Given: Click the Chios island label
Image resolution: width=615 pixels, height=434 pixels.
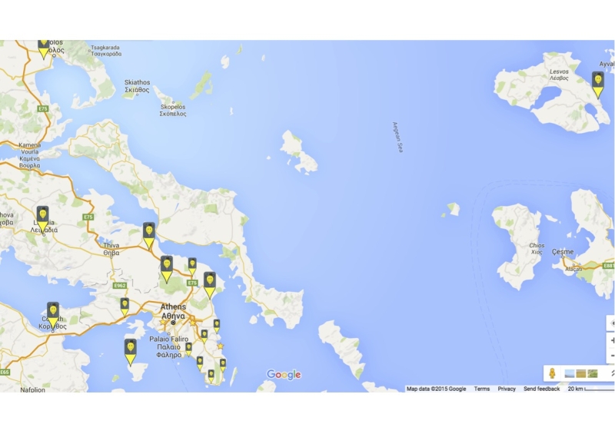Looking at the screenshot, I should point(537,249).
